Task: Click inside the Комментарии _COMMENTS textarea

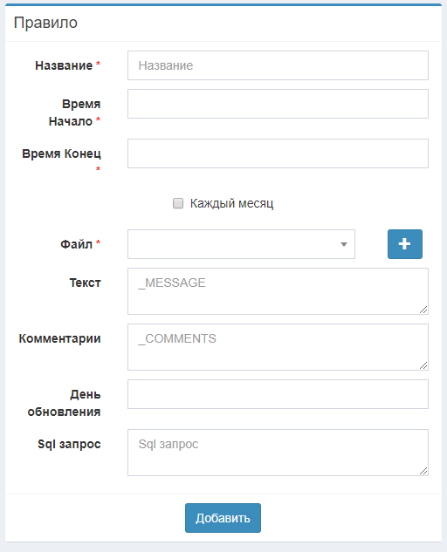Action: pos(278,347)
